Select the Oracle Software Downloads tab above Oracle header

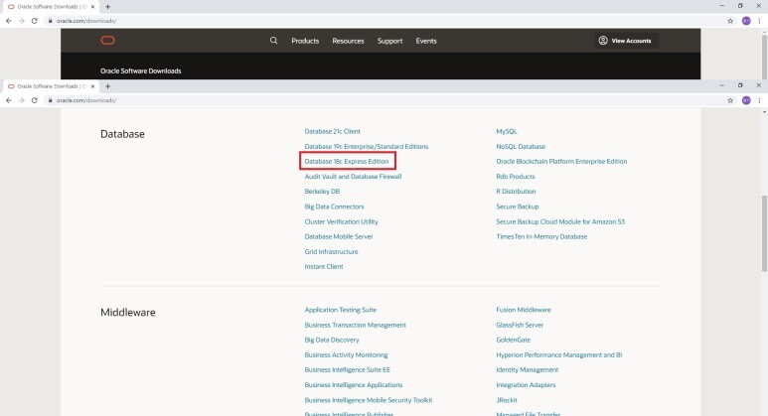tap(51, 6)
